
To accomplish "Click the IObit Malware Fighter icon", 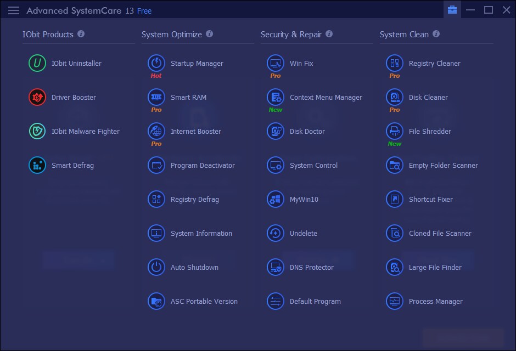I will (x=37, y=132).
